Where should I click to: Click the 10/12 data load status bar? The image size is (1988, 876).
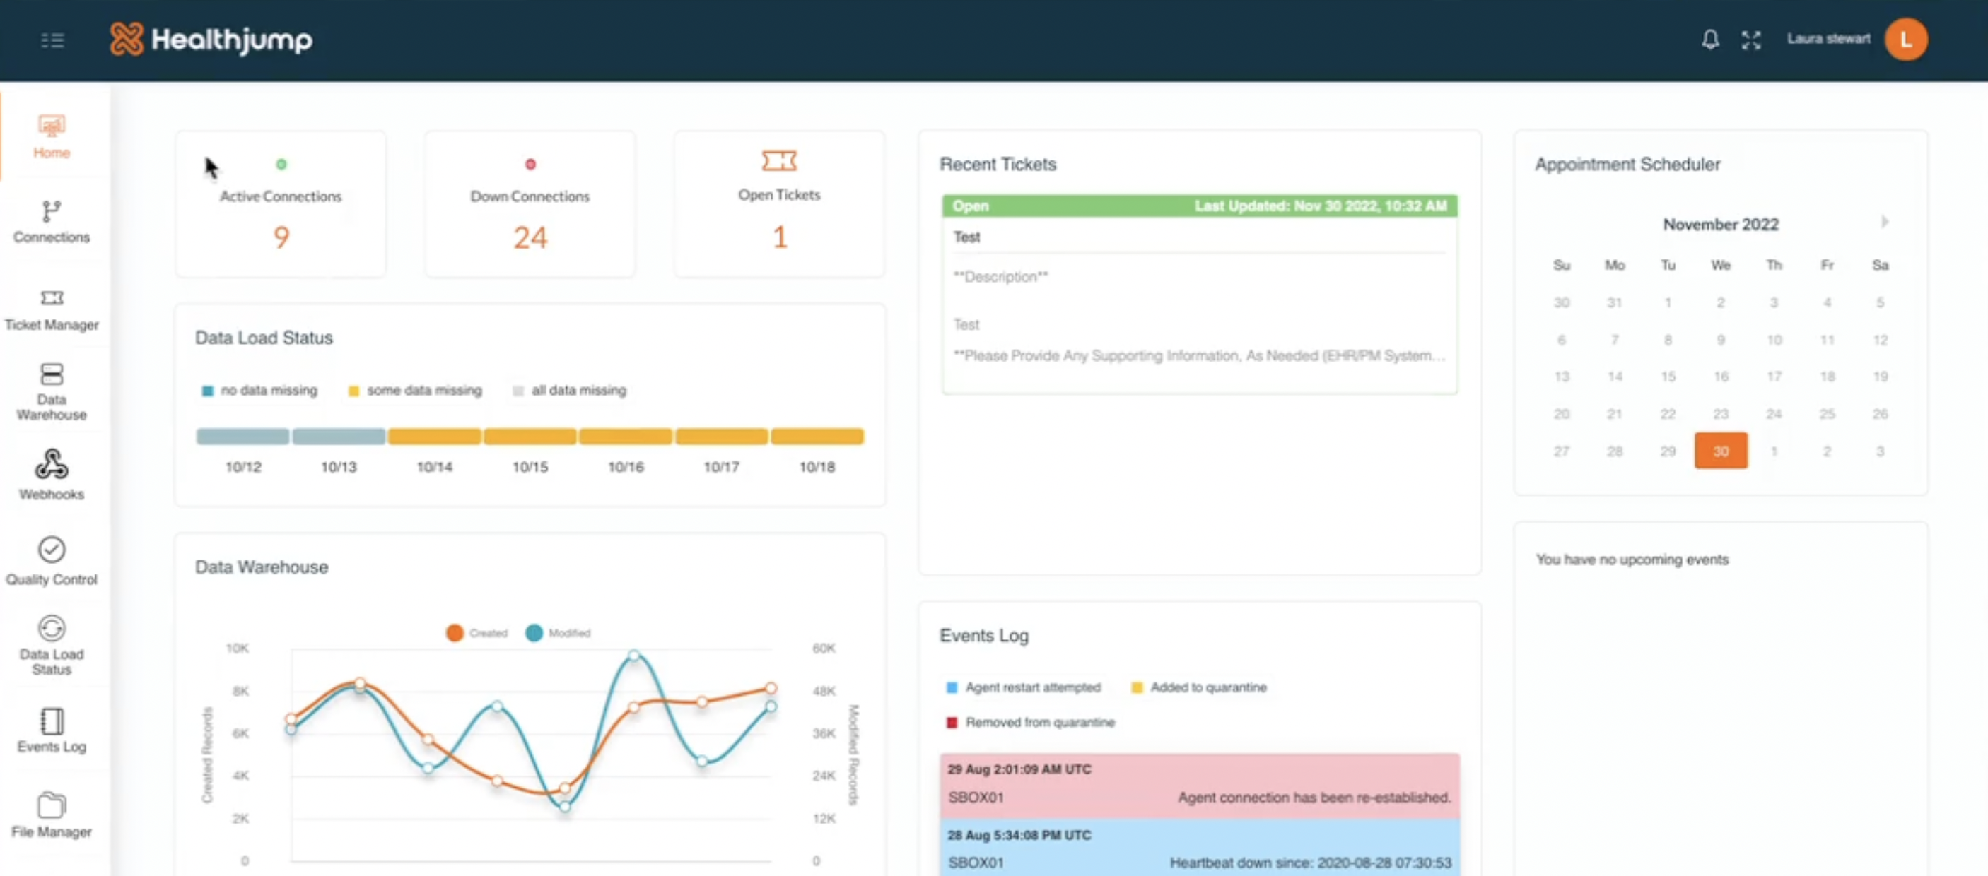243,437
